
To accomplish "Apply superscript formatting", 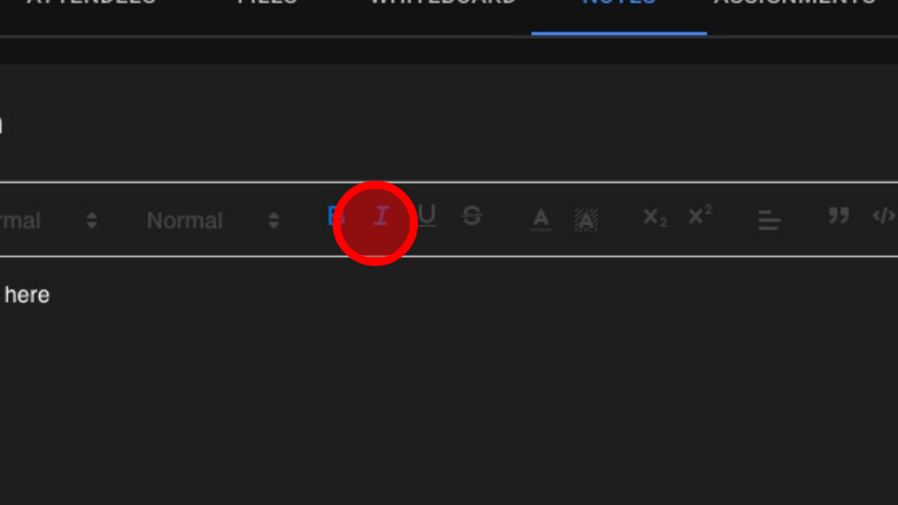I will click(x=700, y=215).
